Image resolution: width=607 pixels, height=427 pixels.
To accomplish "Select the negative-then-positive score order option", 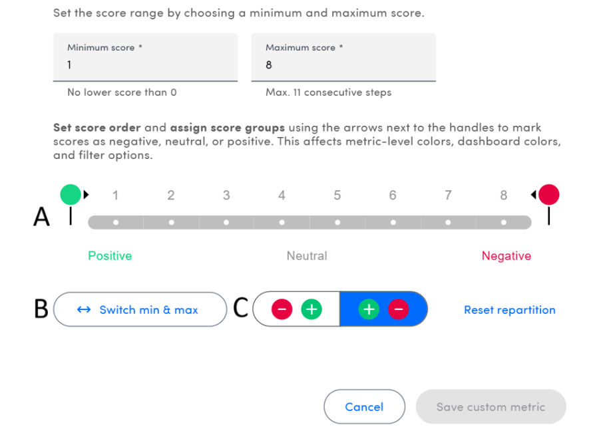I will click(x=297, y=309).
